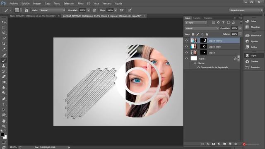The height and width of the screenshot is (149, 265).
Task: Click the add layer style fx icon
Action: 208,144
